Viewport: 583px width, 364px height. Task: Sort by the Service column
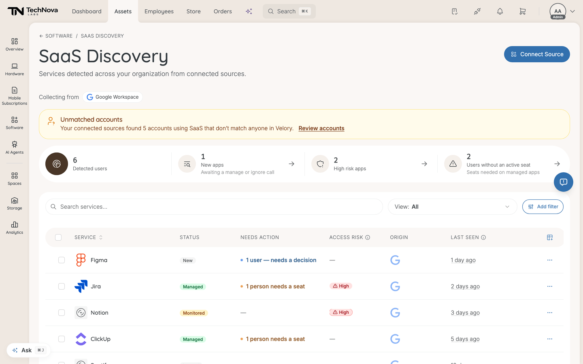coord(89,237)
